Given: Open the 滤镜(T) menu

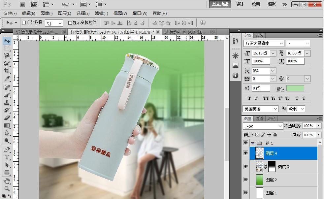Looking at the screenshot, I should click(x=101, y=14).
